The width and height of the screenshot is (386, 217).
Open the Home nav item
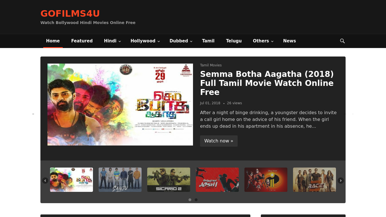point(53,41)
